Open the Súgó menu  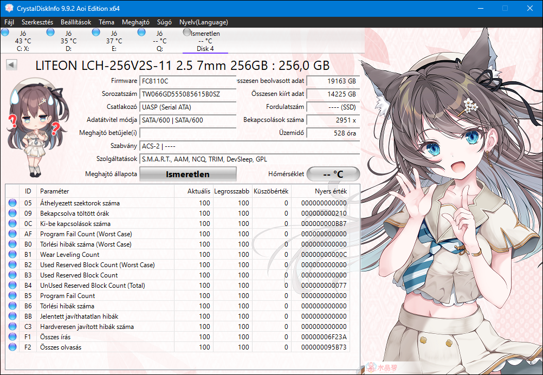coord(164,22)
